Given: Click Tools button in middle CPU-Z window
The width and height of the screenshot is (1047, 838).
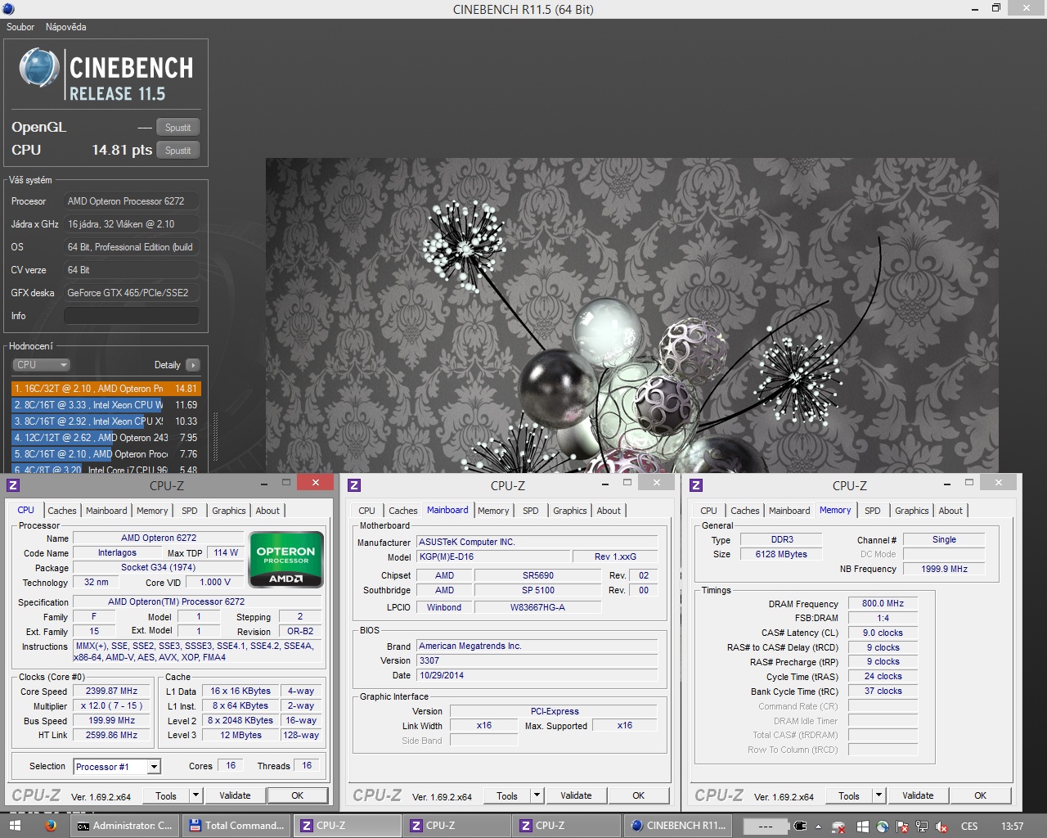Looking at the screenshot, I should click(507, 795).
